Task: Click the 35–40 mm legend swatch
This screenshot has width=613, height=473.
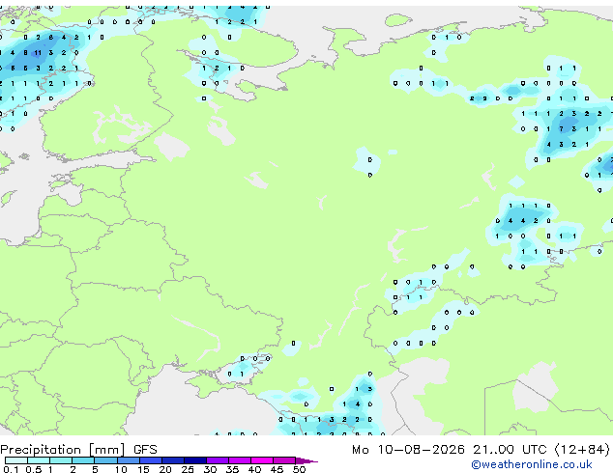Action: (240, 460)
